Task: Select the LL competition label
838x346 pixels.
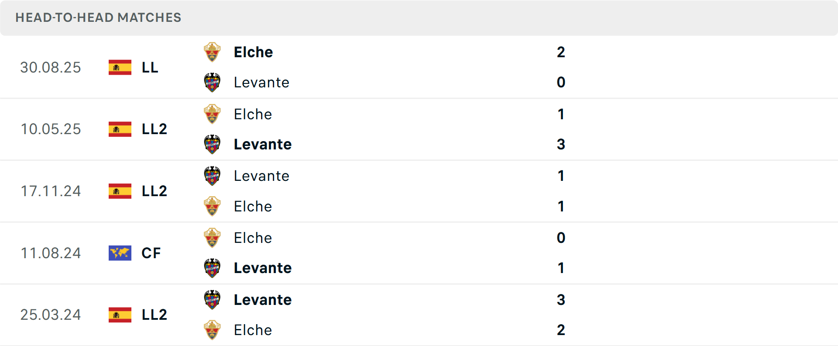Action: click(150, 67)
